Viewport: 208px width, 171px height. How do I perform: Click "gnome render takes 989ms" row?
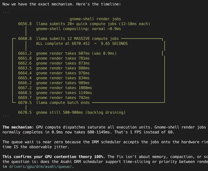coord(63,83)
